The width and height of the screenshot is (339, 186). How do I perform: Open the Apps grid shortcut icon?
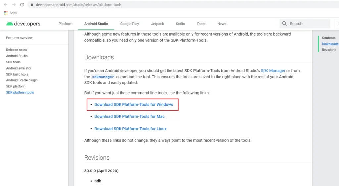tap(6, 13)
